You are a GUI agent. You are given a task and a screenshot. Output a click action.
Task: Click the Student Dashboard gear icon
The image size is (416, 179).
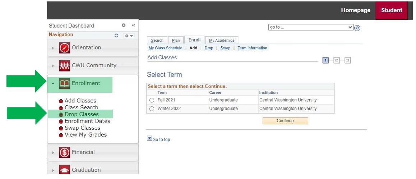click(x=123, y=25)
